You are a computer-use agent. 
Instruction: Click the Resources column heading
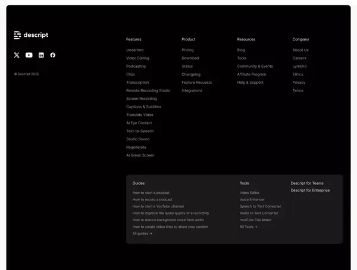click(x=246, y=39)
